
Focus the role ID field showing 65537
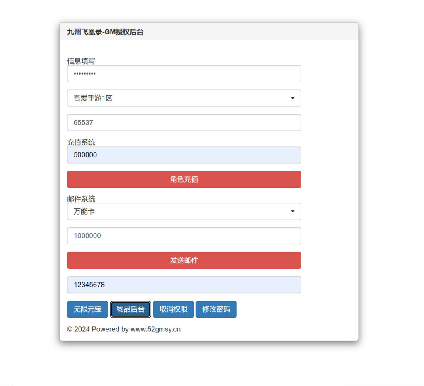(x=184, y=123)
